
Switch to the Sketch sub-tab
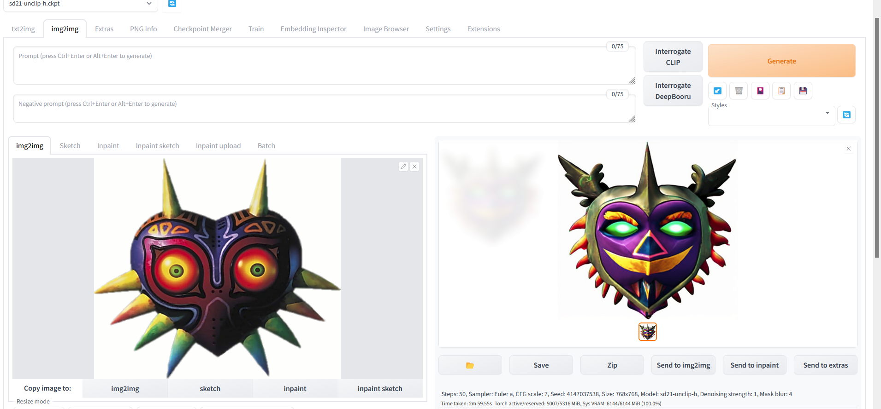point(70,145)
